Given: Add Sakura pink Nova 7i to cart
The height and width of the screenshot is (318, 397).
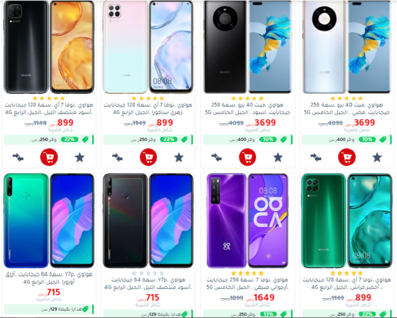Looking at the screenshot, I should 148,157.
